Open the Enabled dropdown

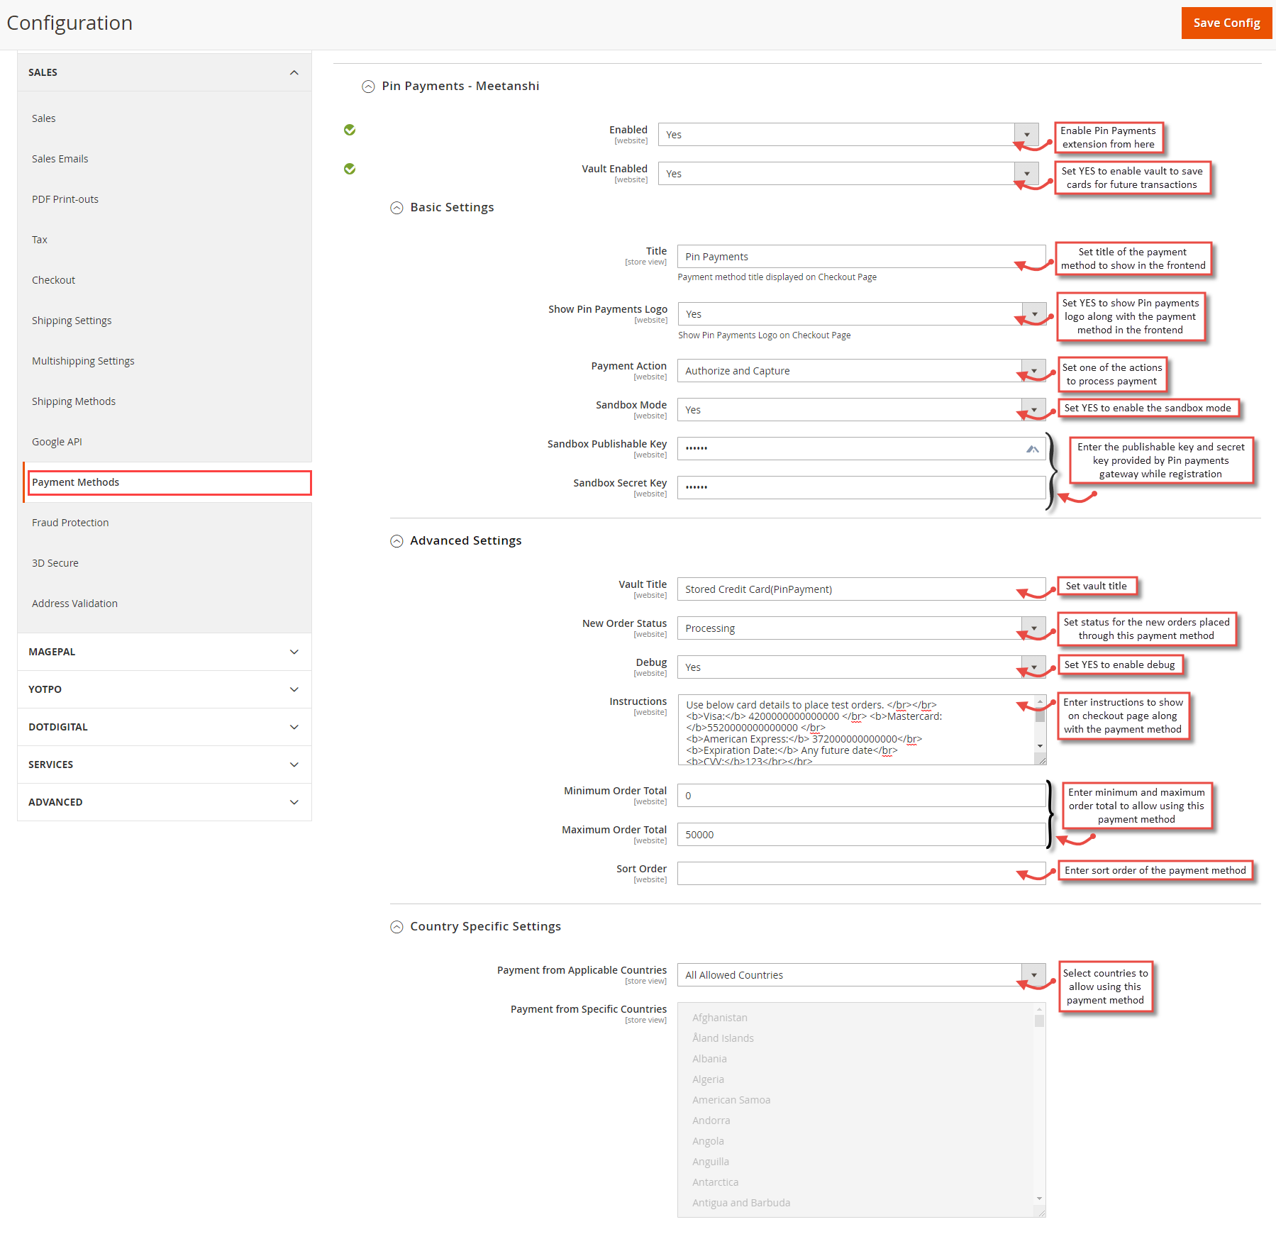pos(848,135)
